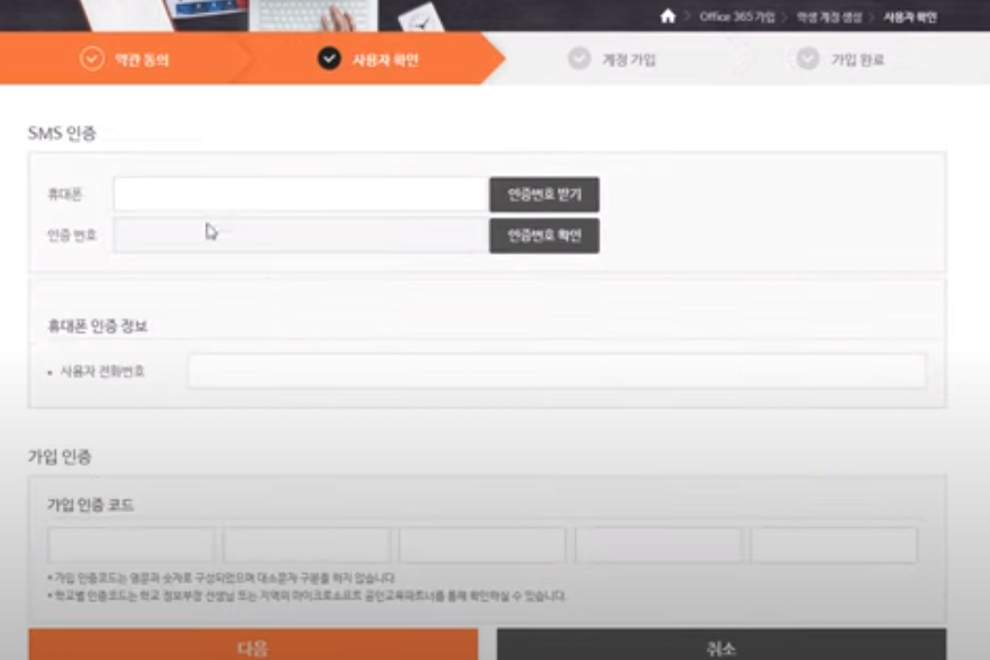
Task: Click the third 가입 인증 코드 box
Action: coord(482,545)
